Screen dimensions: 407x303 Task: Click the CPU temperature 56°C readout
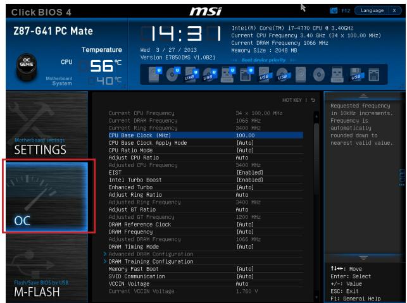(x=106, y=66)
